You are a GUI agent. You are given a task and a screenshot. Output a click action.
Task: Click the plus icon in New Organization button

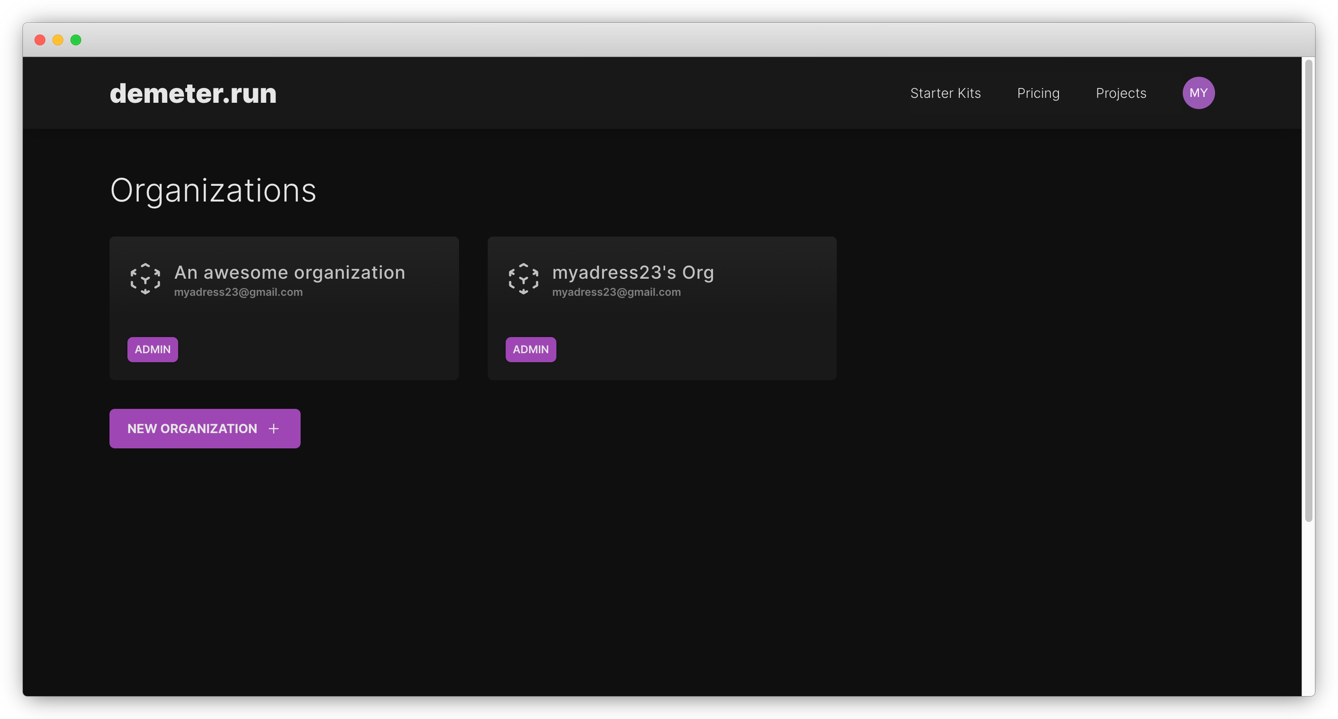point(274,428)
